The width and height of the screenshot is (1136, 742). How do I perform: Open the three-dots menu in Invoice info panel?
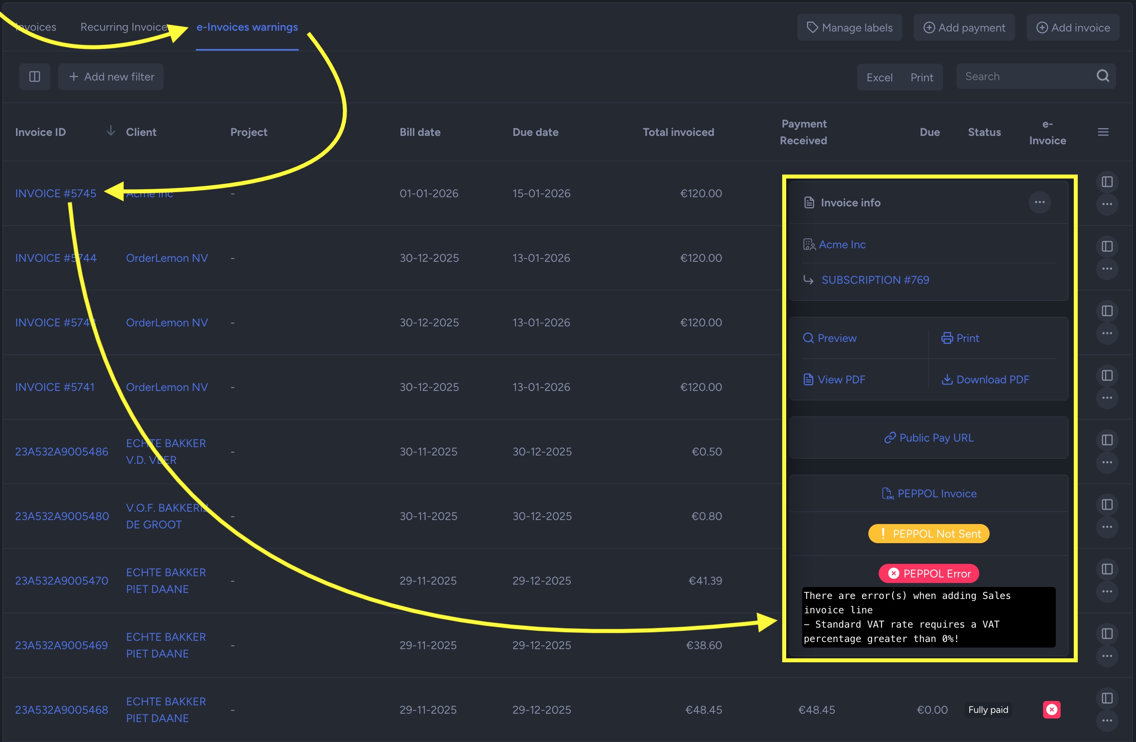pos(1039,202)
